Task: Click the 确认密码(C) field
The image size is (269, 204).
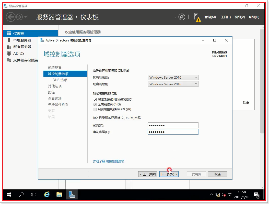Action: (x=173, y=132)
